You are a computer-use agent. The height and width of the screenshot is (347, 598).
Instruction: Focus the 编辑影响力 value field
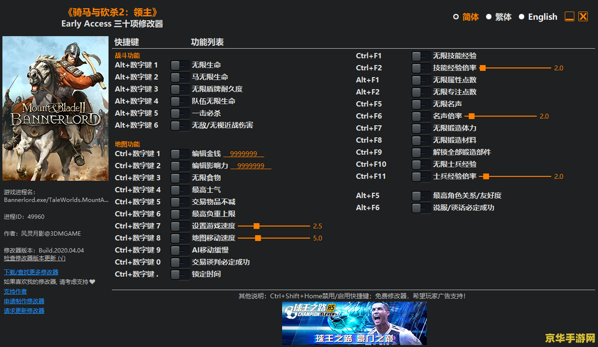tap(251, 166)
